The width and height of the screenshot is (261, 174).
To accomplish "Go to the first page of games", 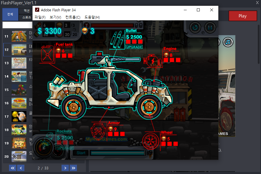I will [13, 168].
